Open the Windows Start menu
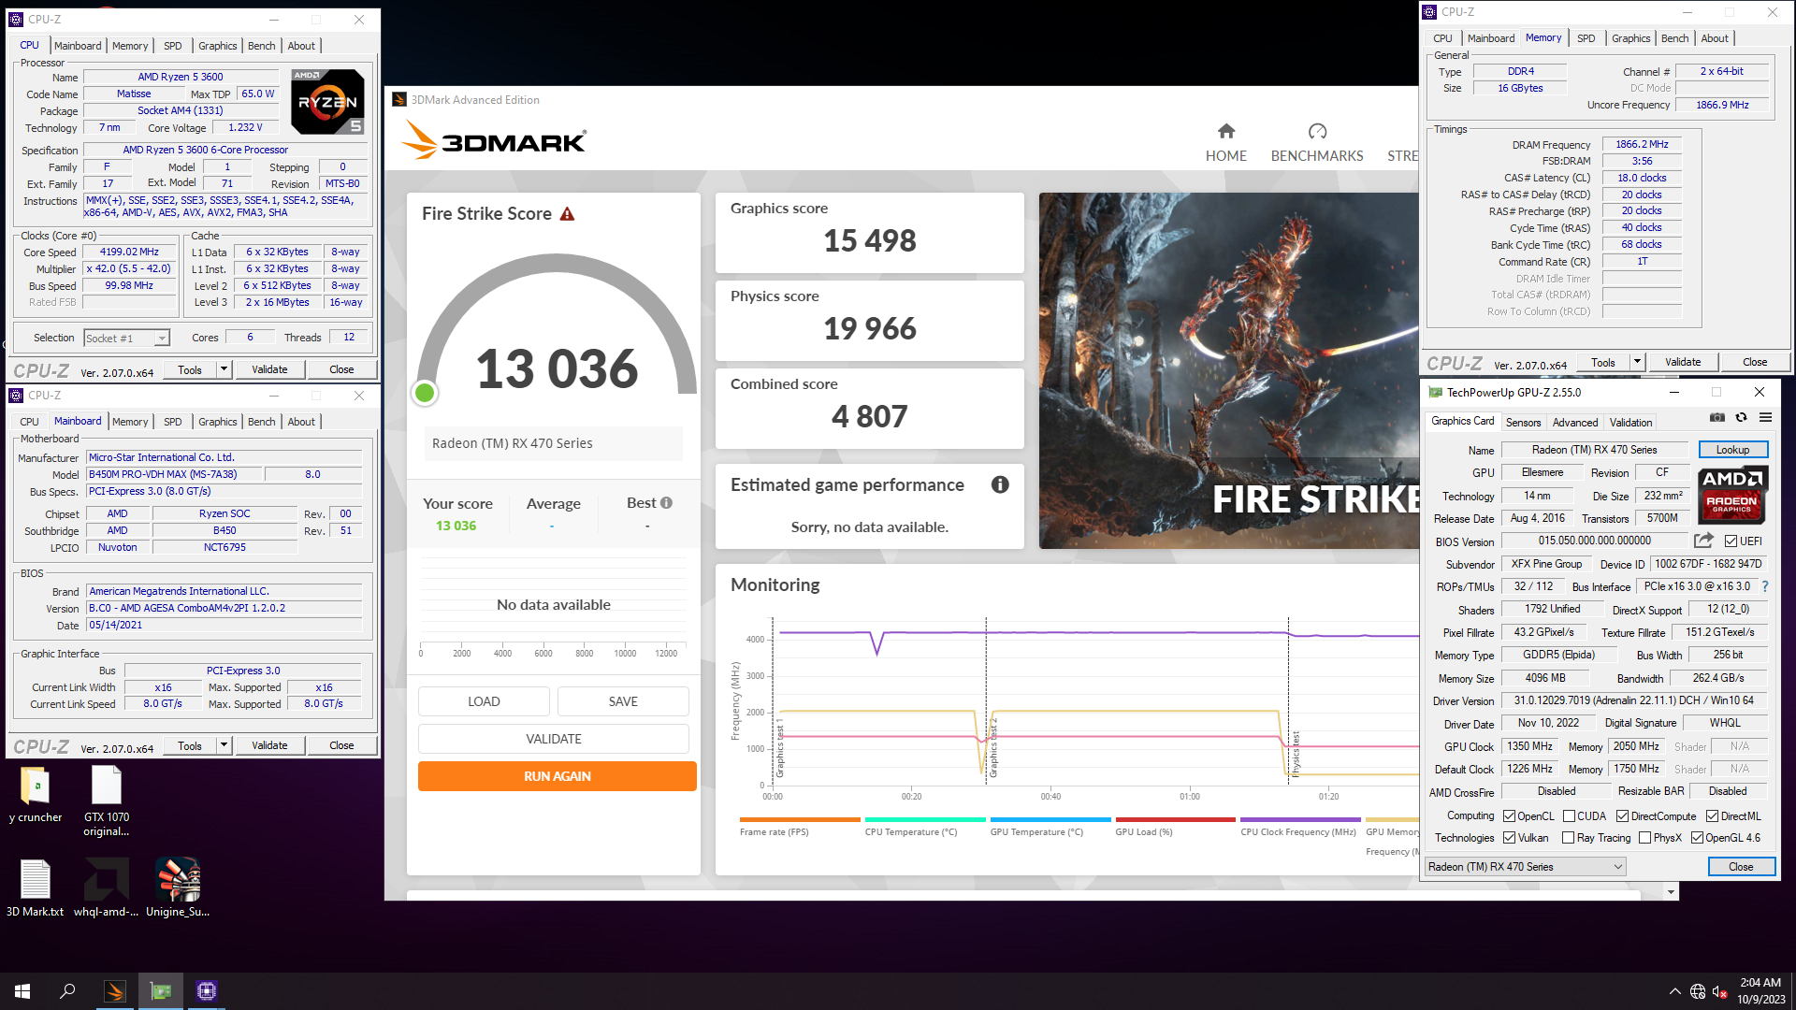Viewport: 1796px width, 1010px height. pos(22,991)
